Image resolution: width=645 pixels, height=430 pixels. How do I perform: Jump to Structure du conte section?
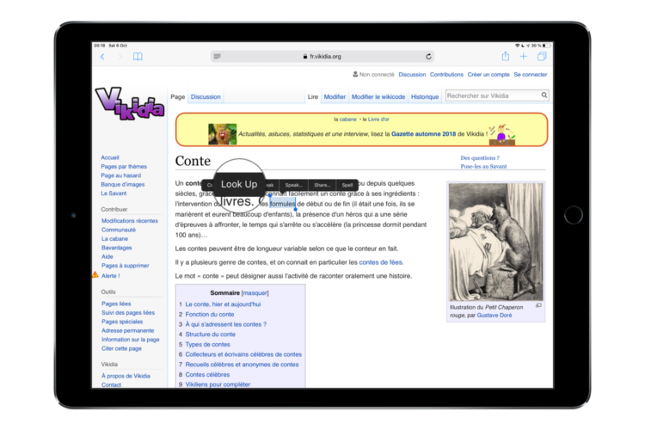click(x=210, y=335)
